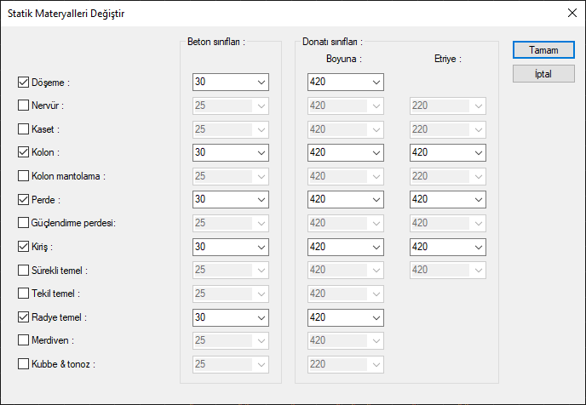Enable the Sürekli temel checkbox
The height and width of the screenshot is (405, 586).
tap(24, 270)
